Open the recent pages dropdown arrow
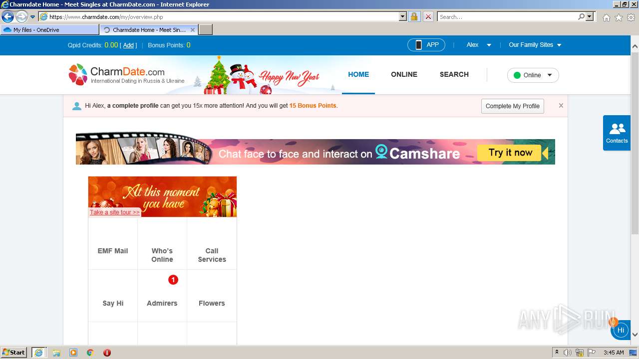639x359 pixels. [x=33, y=17]
